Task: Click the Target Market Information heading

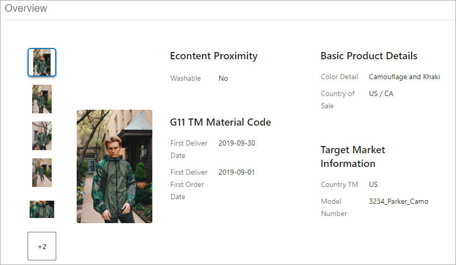Action: 353,157
